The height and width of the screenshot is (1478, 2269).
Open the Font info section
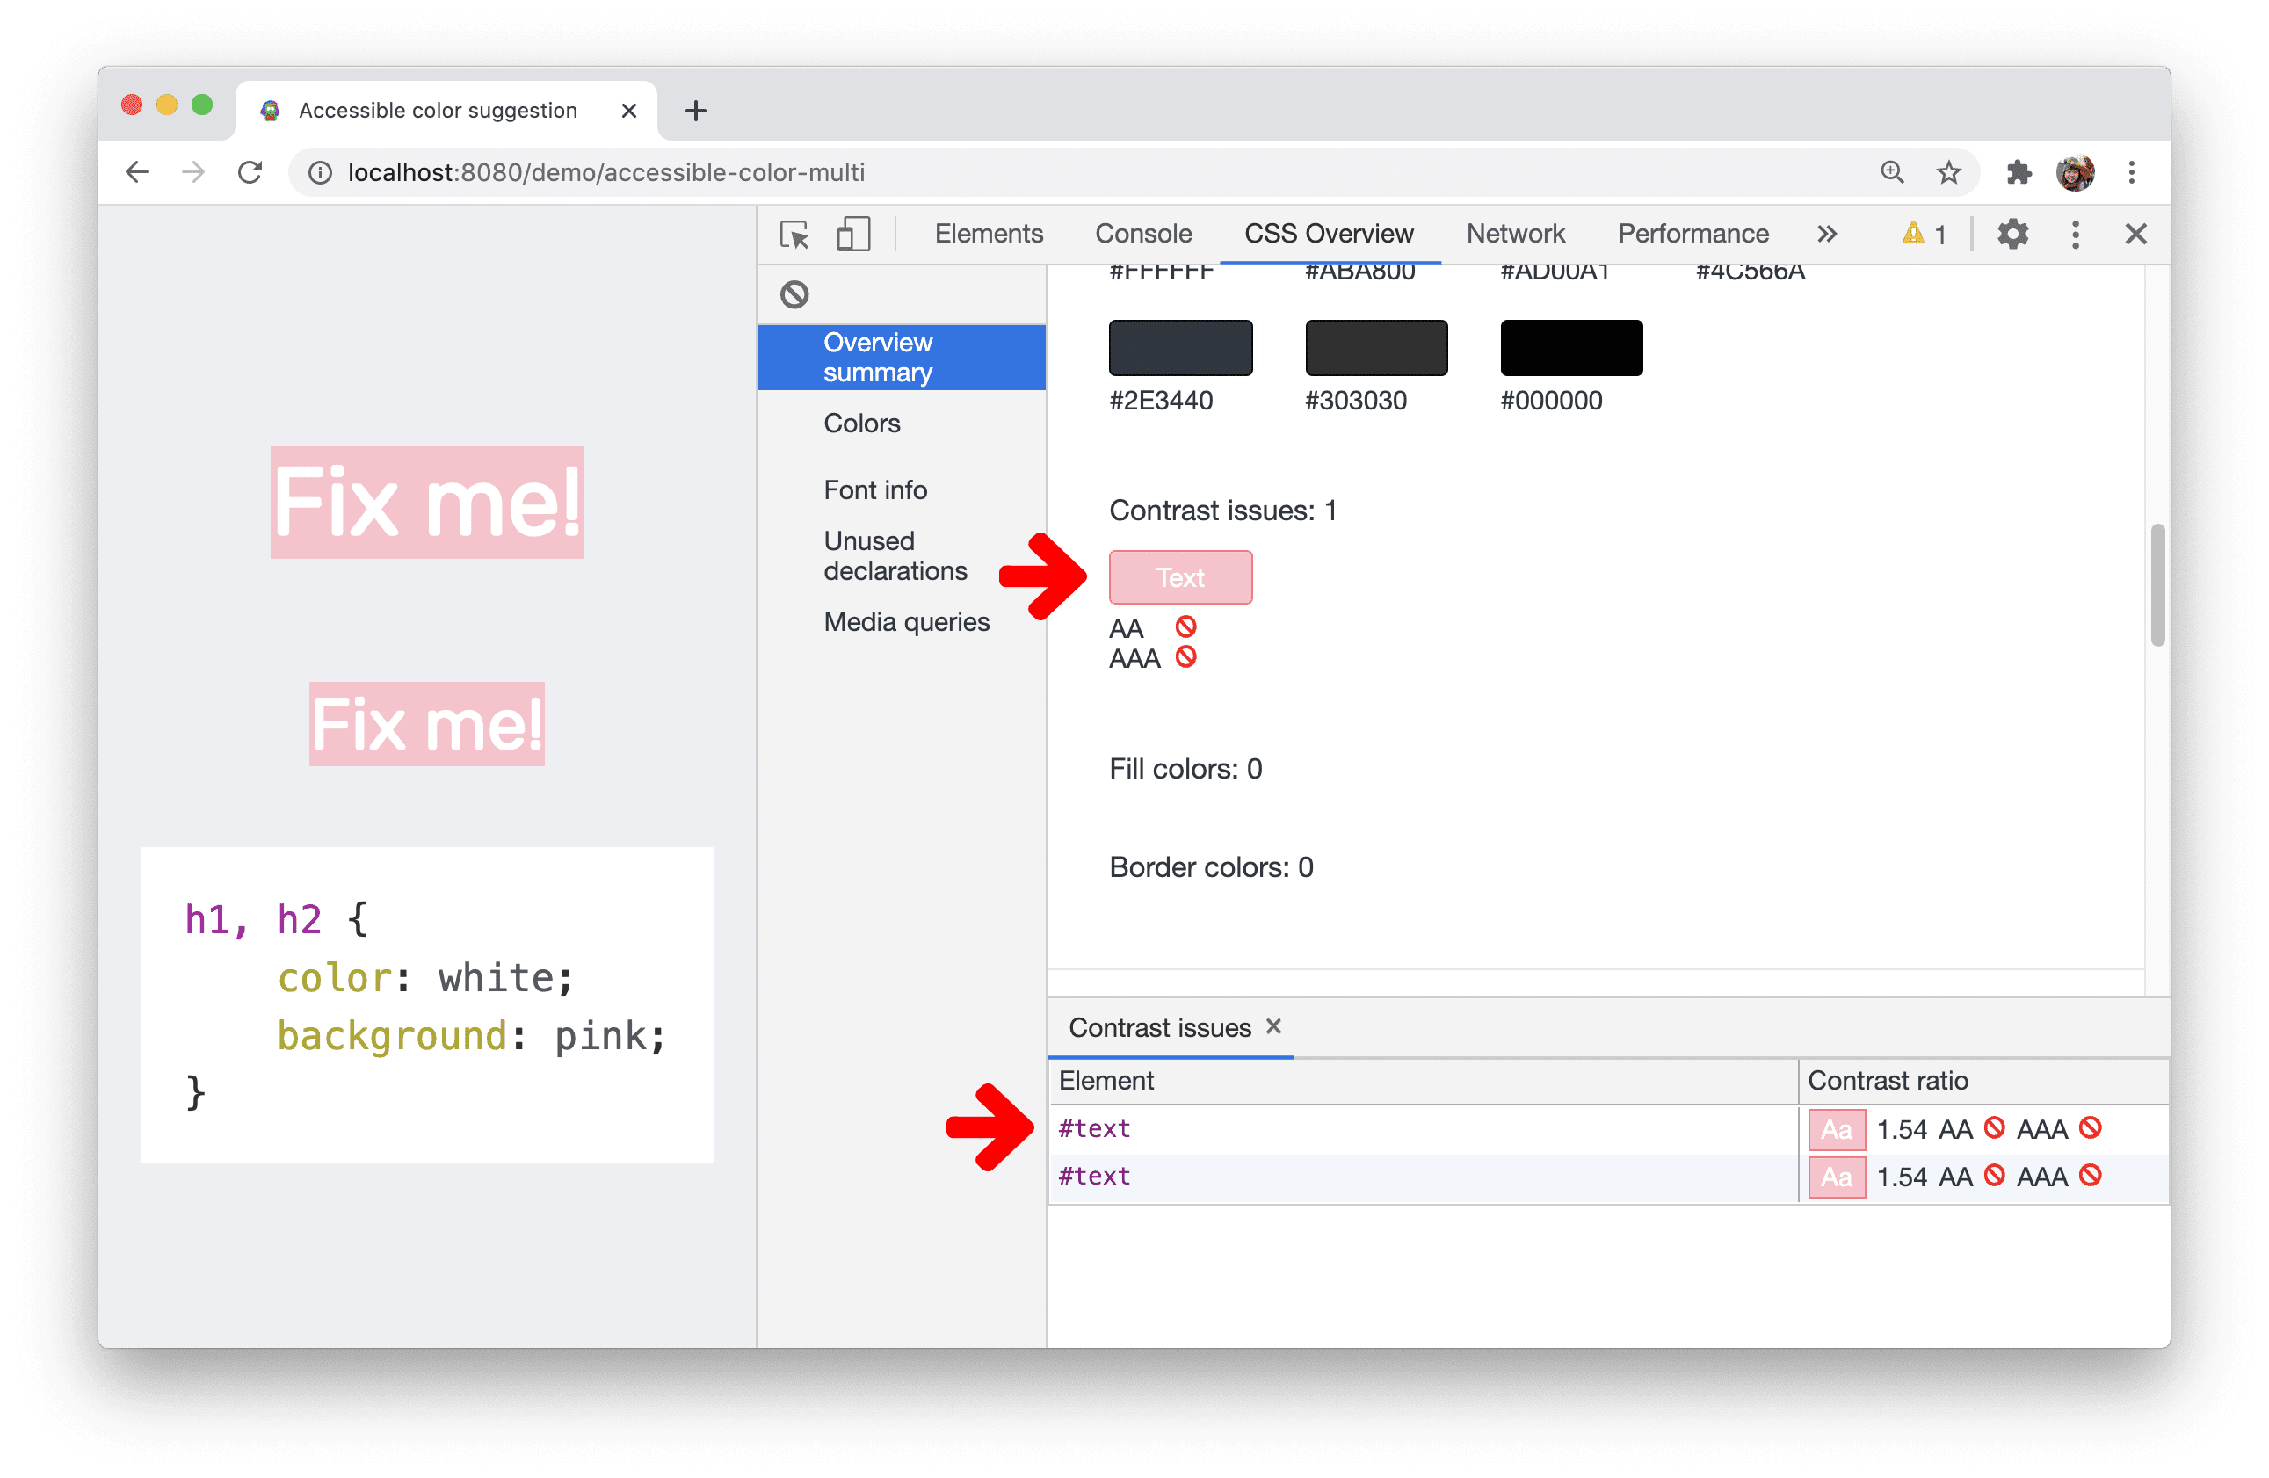(x=876, y=488)
